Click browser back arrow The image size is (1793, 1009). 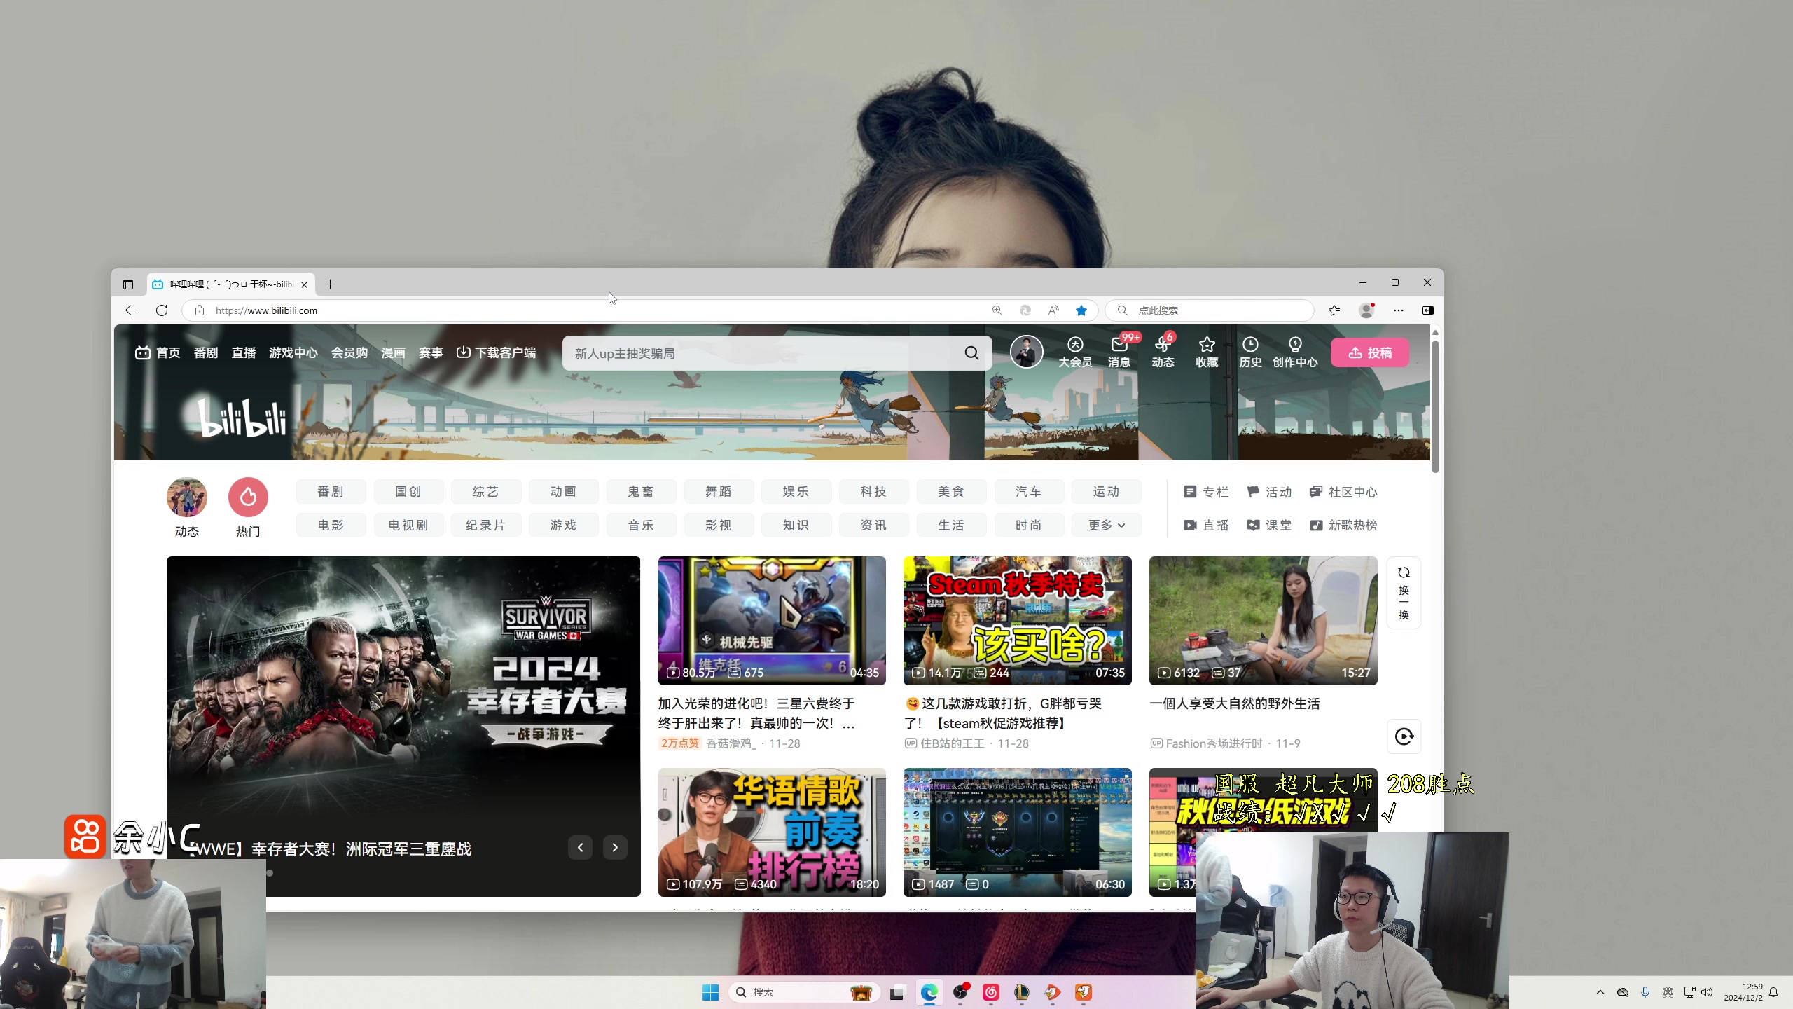click(x=131, y=310)
